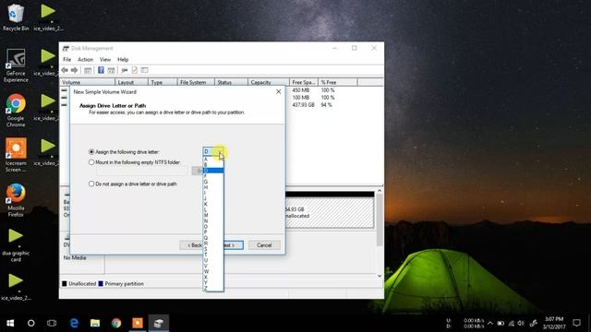This screenshot has height=332, width=591.
Task: Select the Icecream Screen desktop shortcut
Action: tap(16, 155)
